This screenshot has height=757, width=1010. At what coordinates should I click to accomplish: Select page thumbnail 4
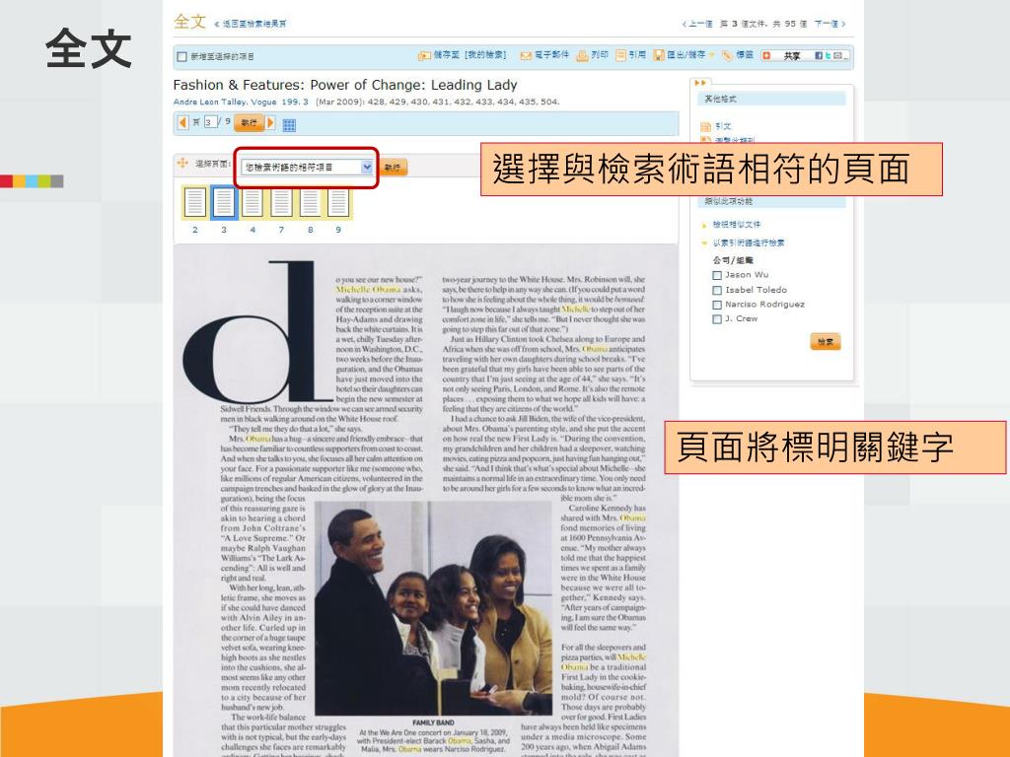[252, 202]
